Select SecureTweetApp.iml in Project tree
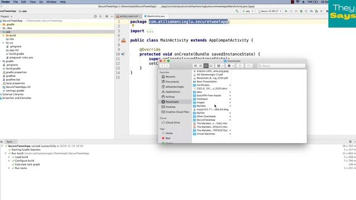 17,87
